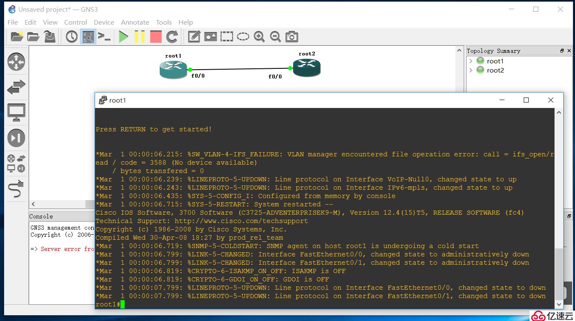The image size is (575, 321).
Task: Open the Control menu
Action: click(75, 22)
